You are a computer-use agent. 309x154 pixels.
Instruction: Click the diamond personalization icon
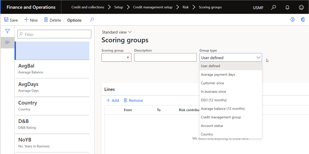click(x=292, y=20)
